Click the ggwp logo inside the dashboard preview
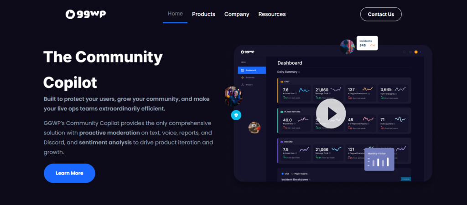The width and height of the screenshot is (467, 205). click(x=248, y=52)
